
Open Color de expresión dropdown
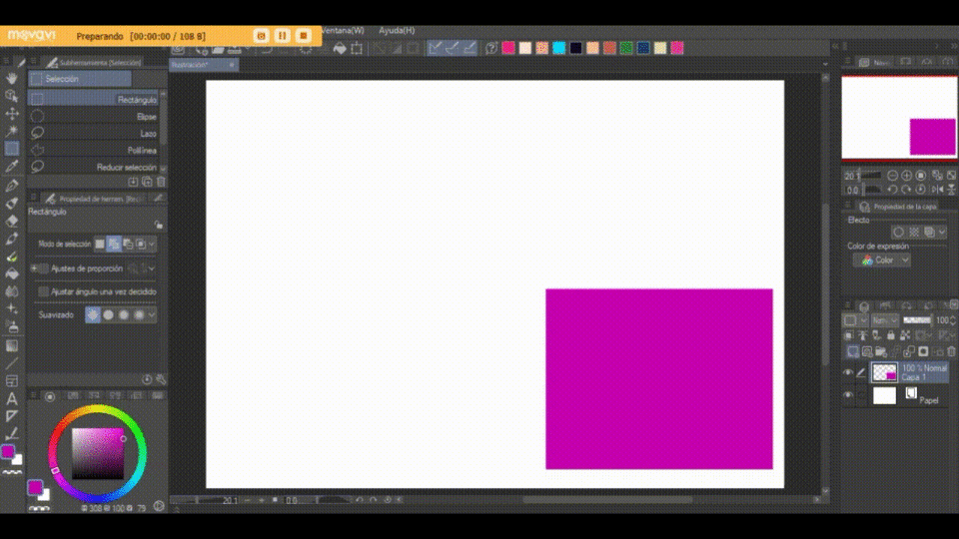tap(881, 260)
